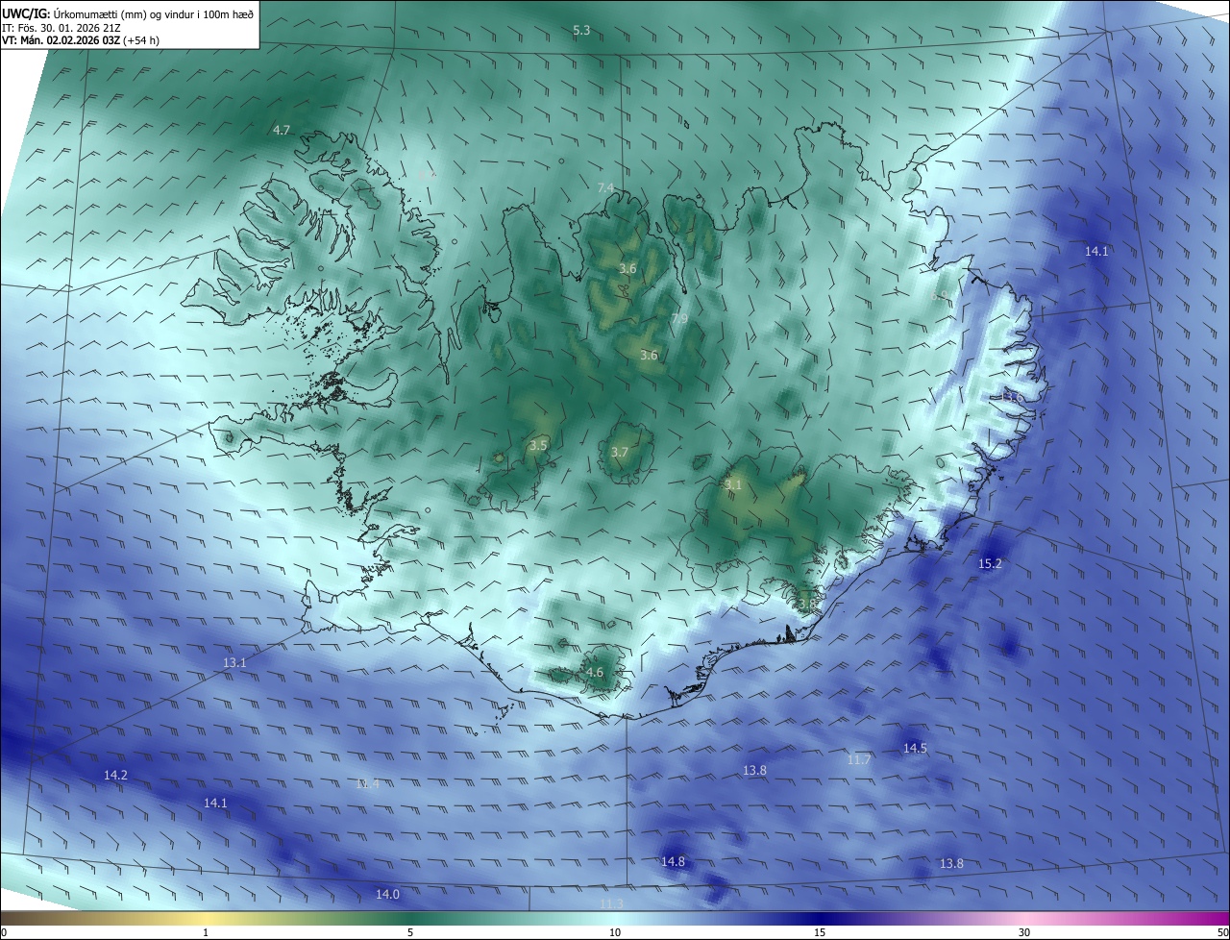Click the 11.7 value label

[859, 759]
